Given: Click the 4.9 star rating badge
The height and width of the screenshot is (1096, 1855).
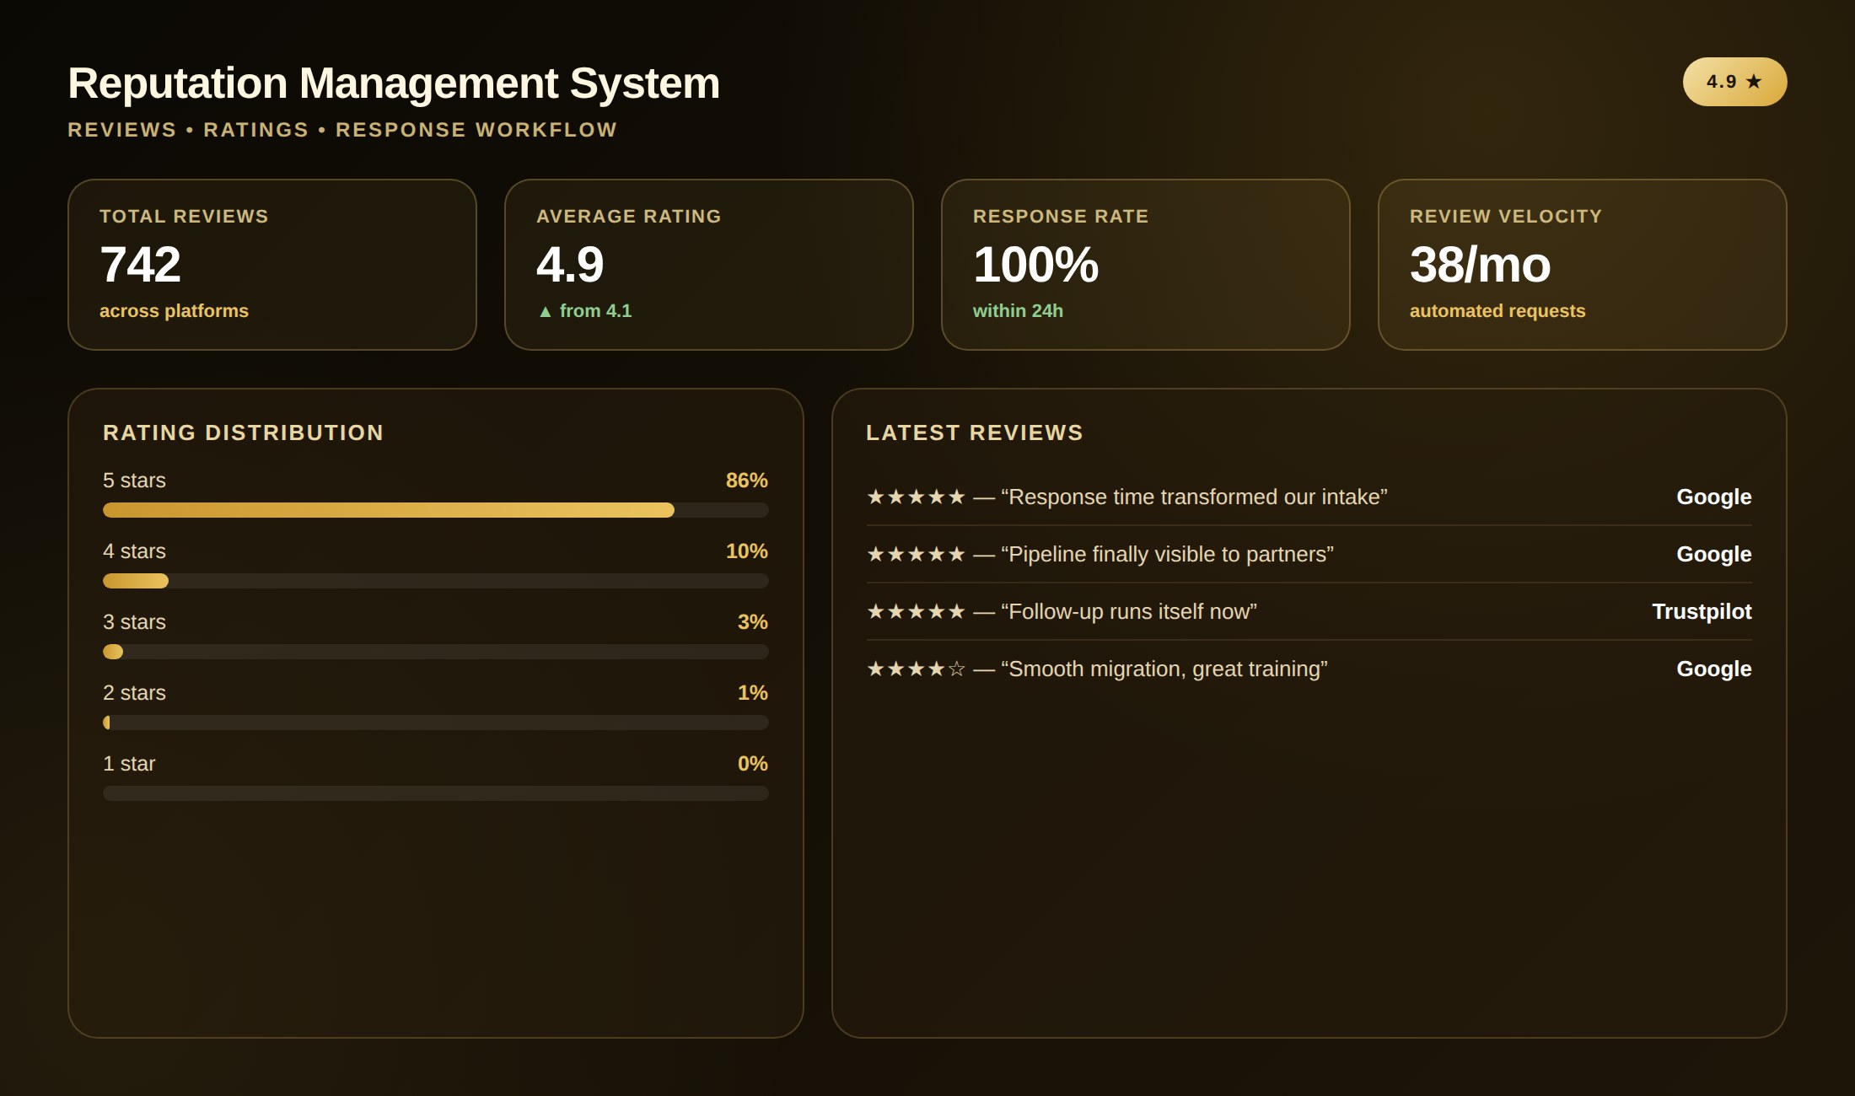Looking at the screenshot, I should (x=1734, y=82).
